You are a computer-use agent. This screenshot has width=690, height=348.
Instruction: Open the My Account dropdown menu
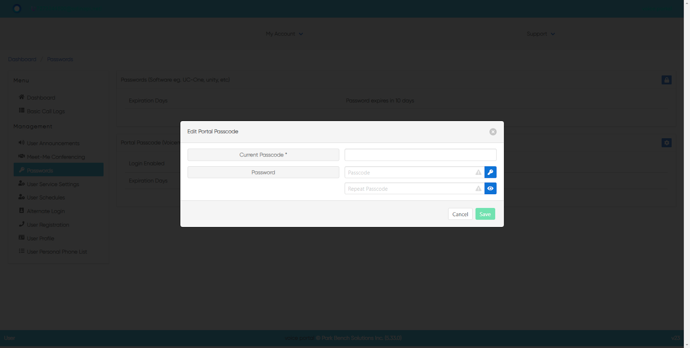(x=284, y=34)
